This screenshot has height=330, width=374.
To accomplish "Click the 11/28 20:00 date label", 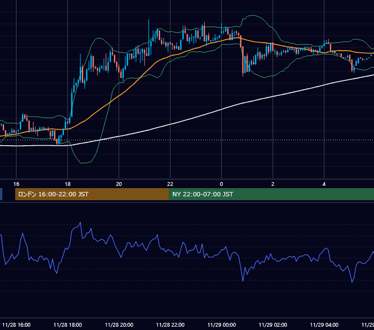I will click(x=119, y=324).
